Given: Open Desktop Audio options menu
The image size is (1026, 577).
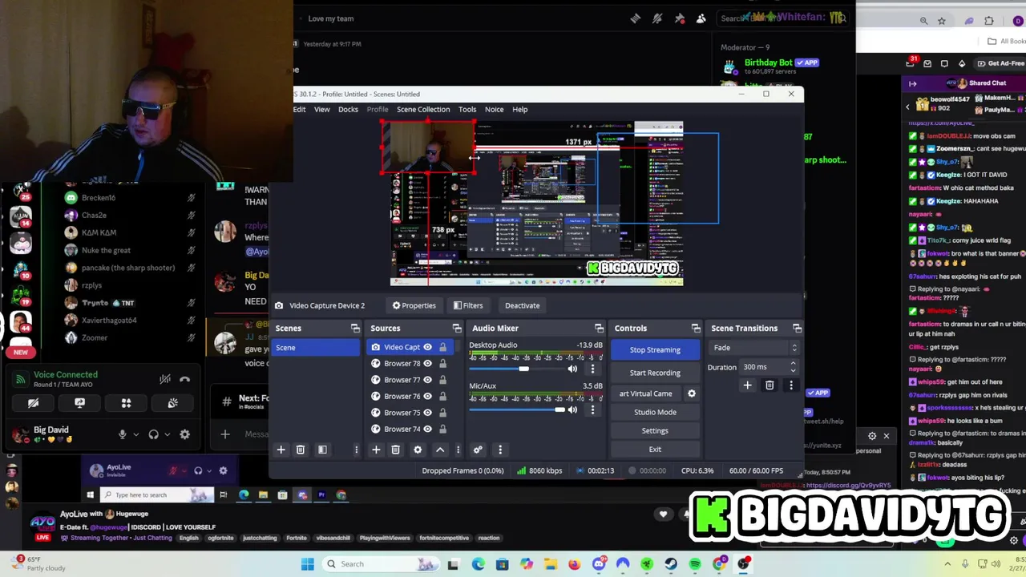Looking at the screenshot, I should point(592,369).
